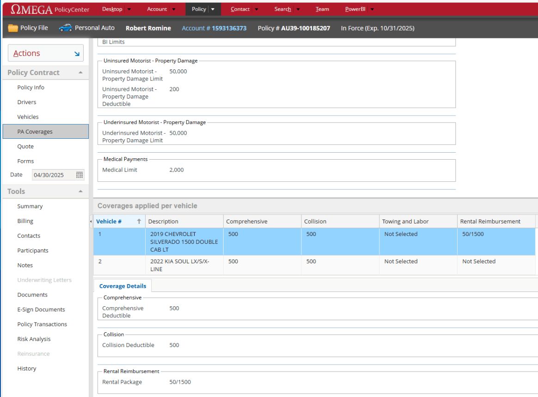Select the Account tab
This screenshot has width=538, height=397.
coord(157,9)
